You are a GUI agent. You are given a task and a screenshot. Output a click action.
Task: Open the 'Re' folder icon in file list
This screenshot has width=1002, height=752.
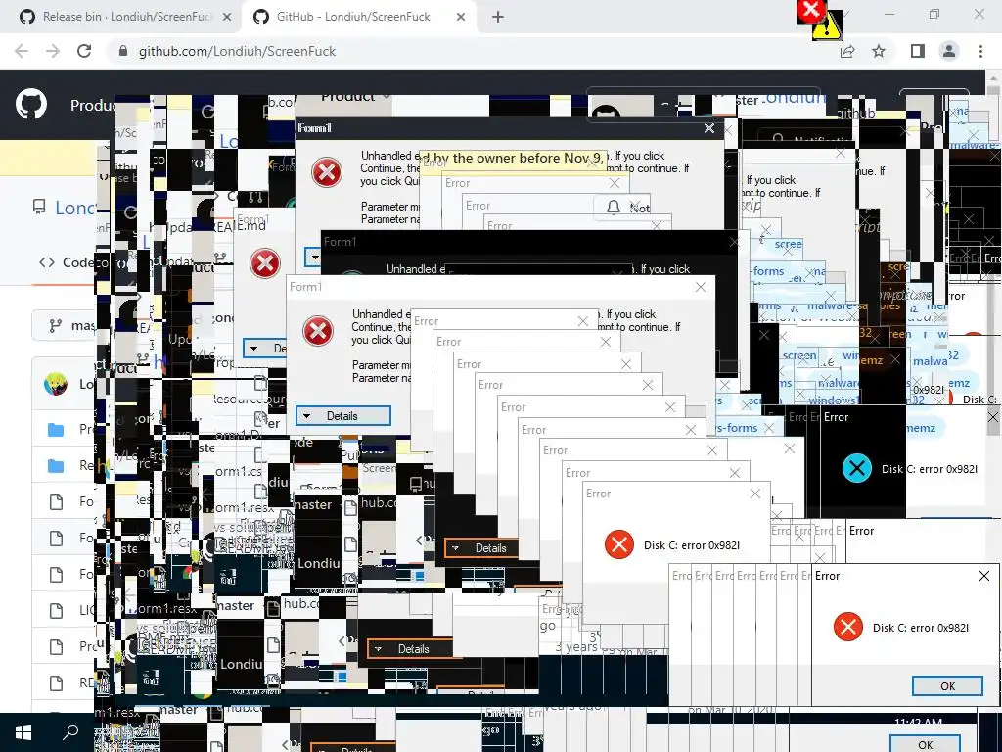[x=56, y=465]
